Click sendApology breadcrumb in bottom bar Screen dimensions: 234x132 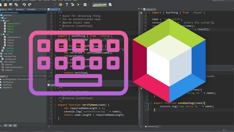[153, 126]
